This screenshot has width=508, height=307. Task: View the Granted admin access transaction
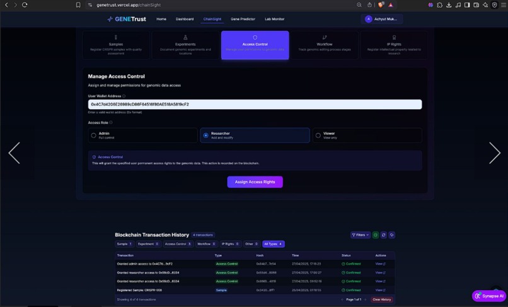[x=380, y=264]
